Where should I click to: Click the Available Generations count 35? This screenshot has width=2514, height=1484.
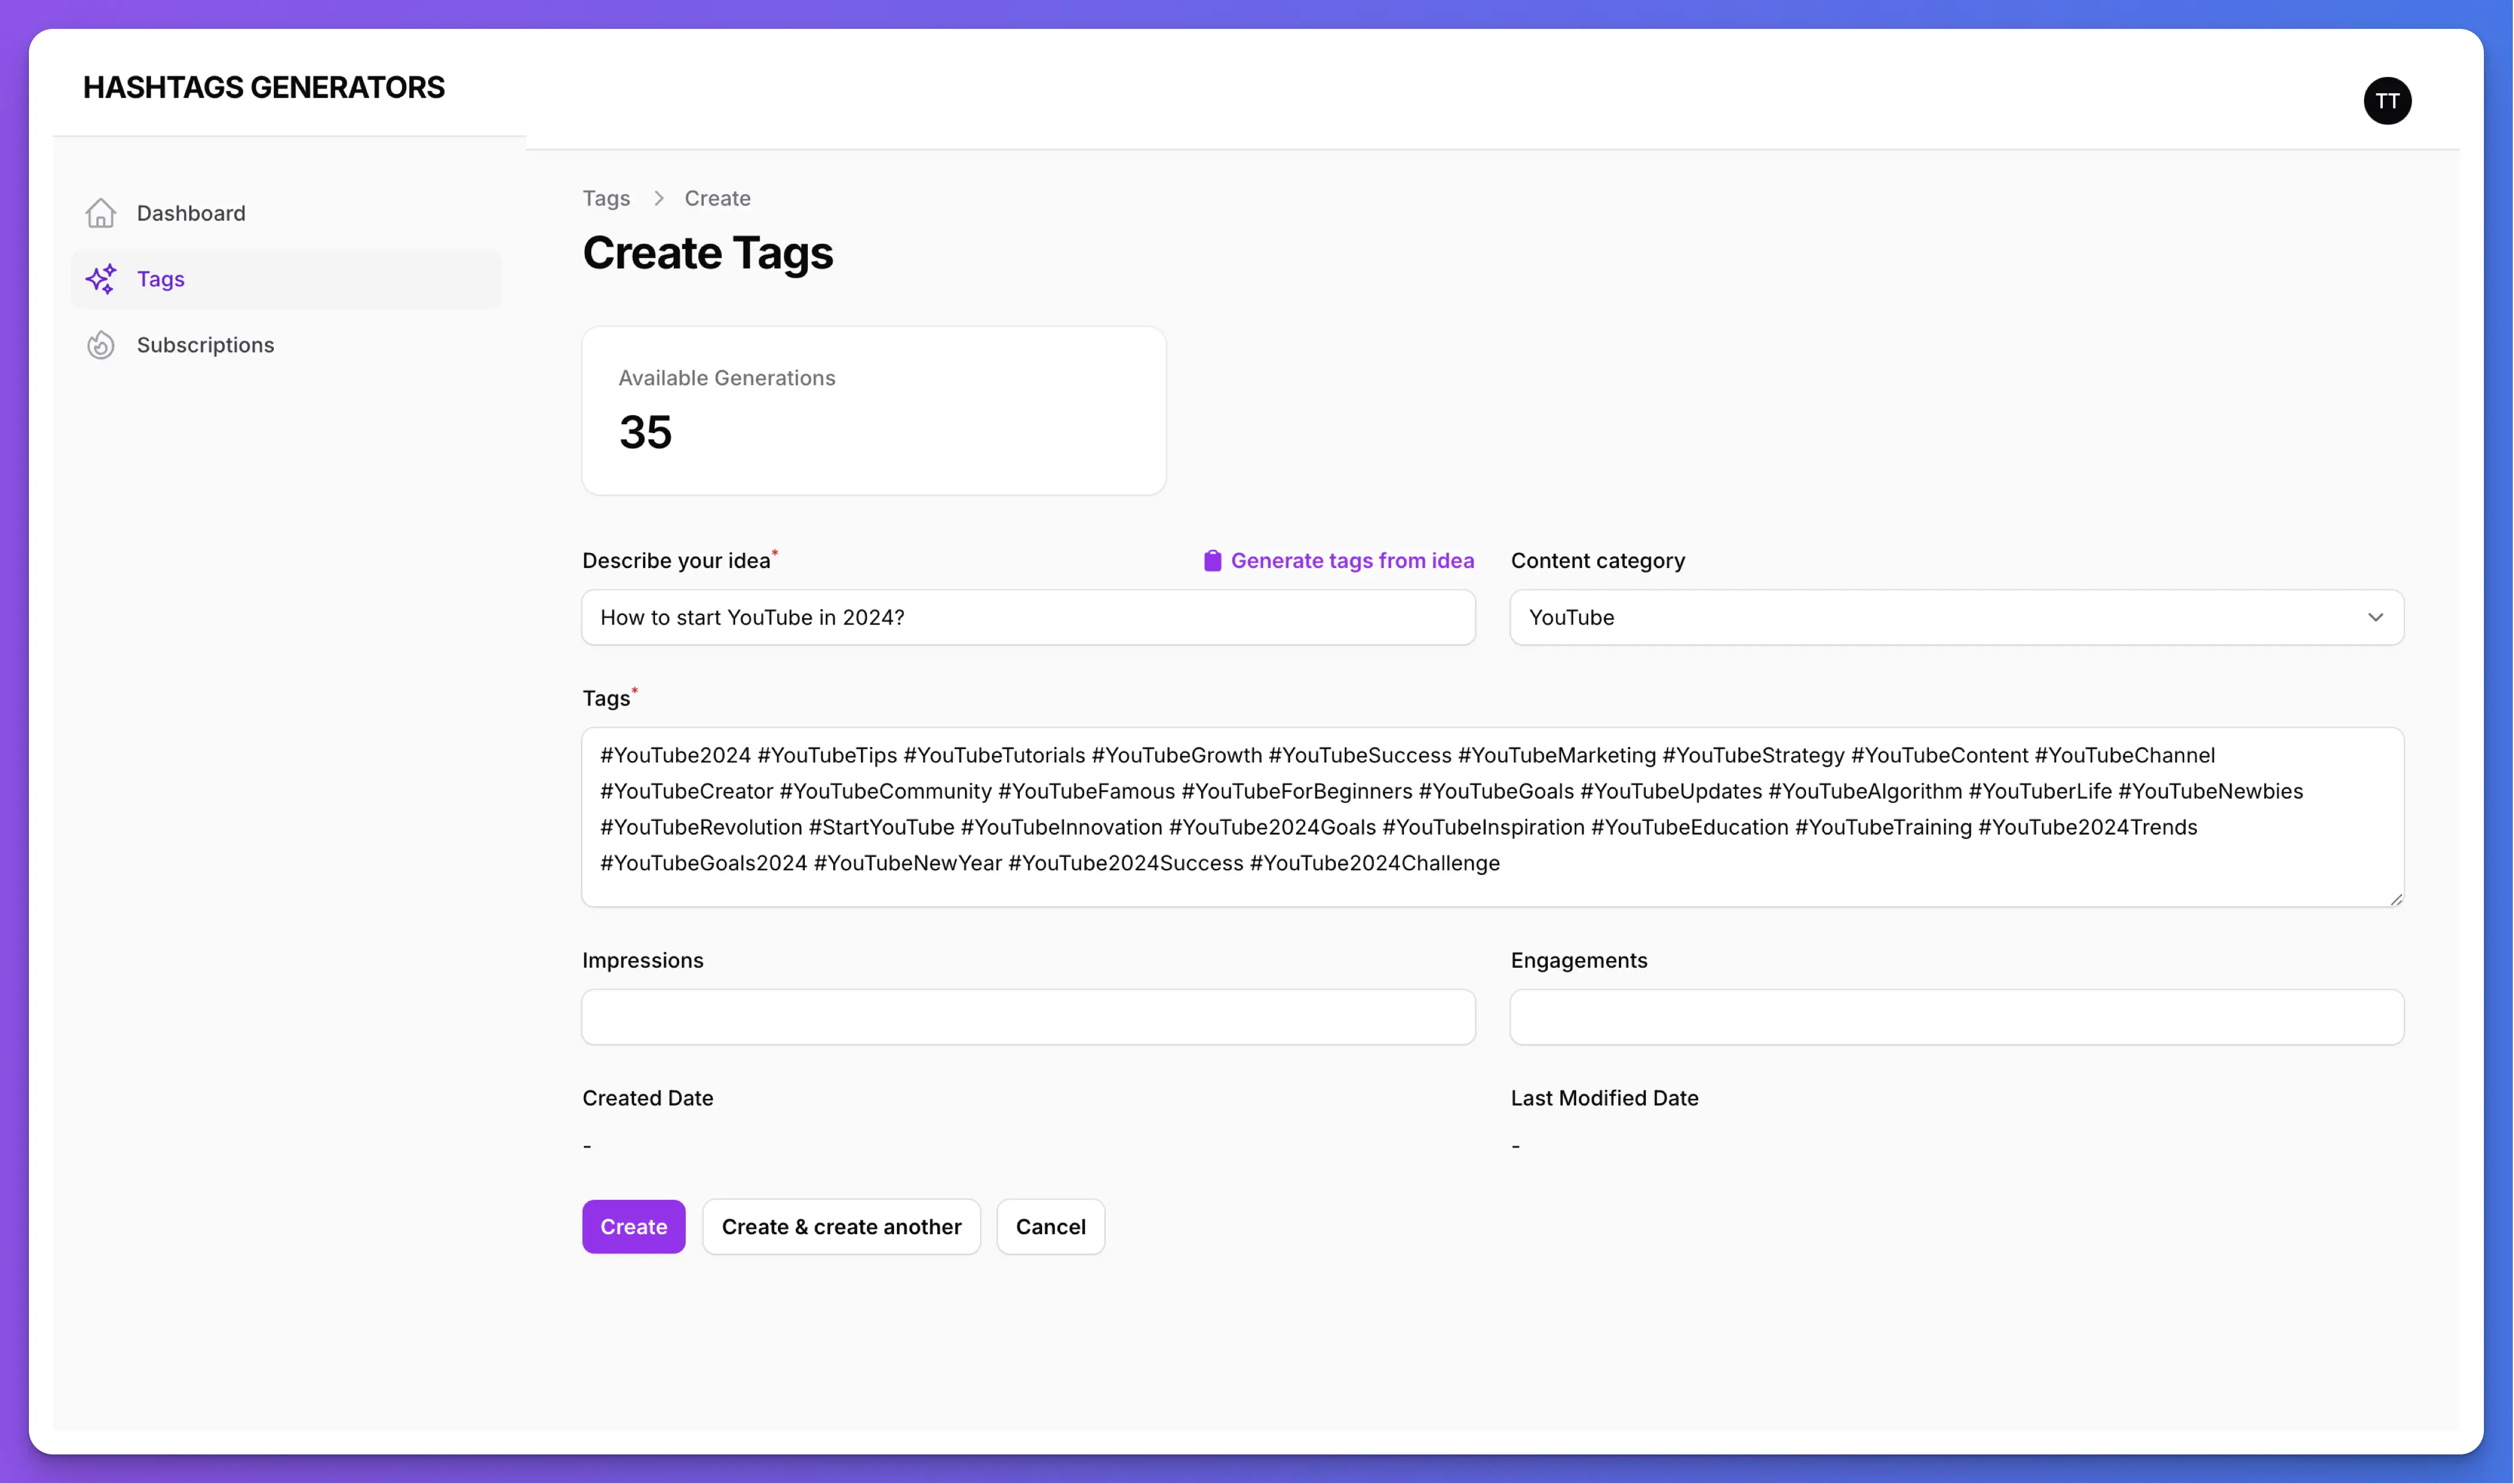[645, 432]
